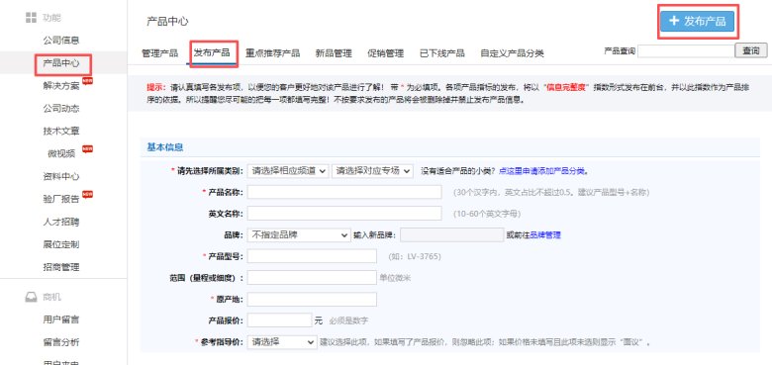This screenshot has width=772, height=365.
Task: Open the 不指定品牌 brand dropdown
Action: click(x=299, y=235)
